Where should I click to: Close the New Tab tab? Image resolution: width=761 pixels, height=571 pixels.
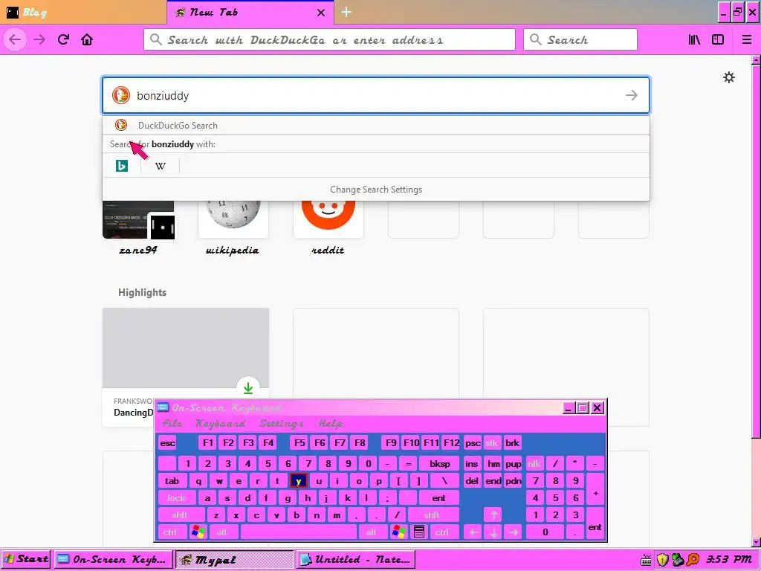pyautogui.click(x=321, y=13)
